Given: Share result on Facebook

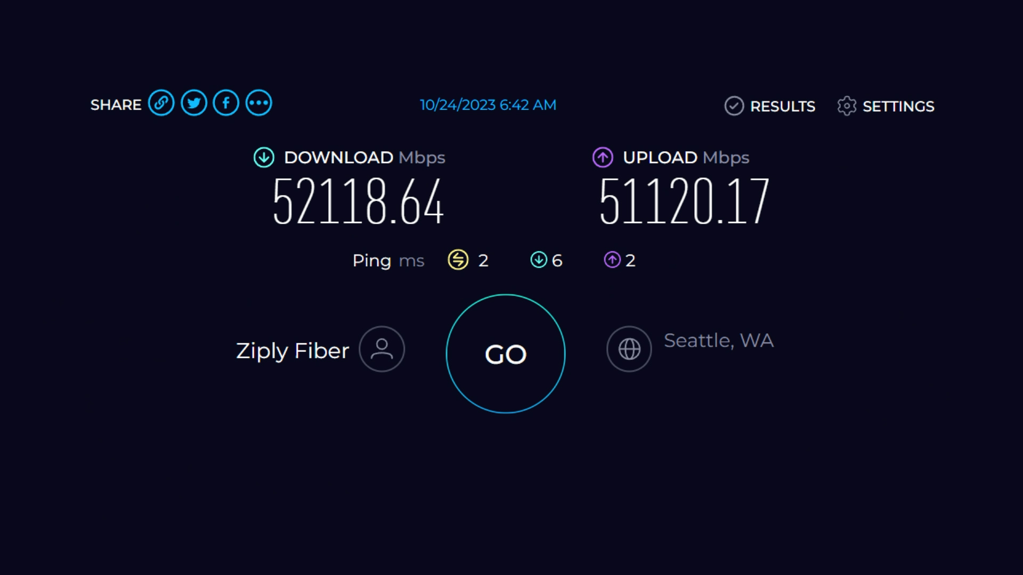Looking at the screenshot, I should [x=226, y=103].
